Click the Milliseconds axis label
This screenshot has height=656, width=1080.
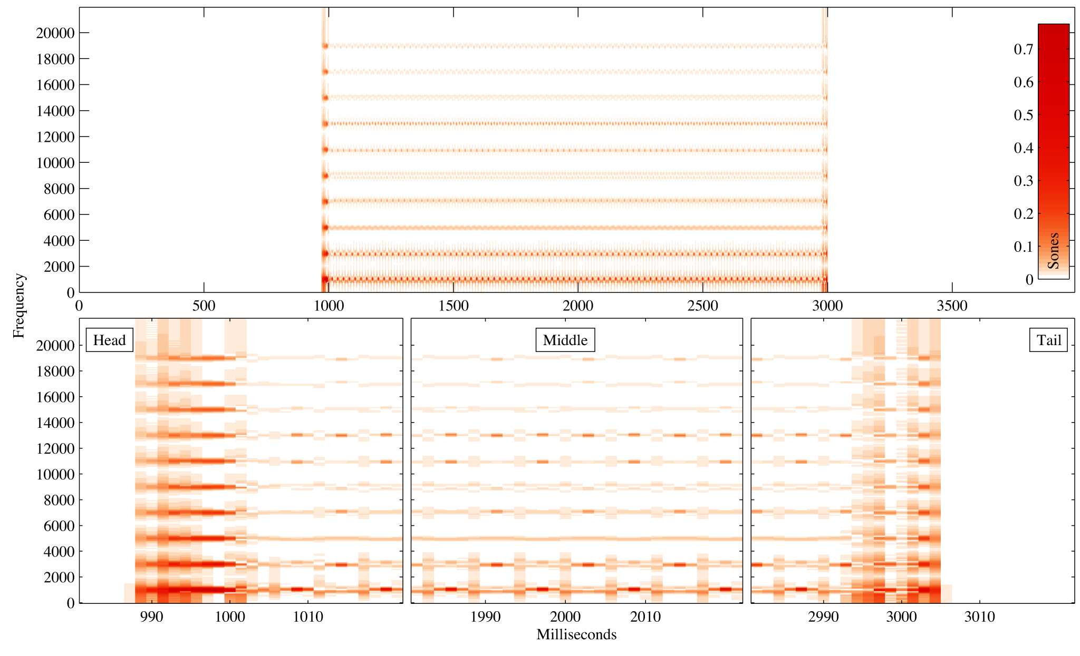coord(576,634)
